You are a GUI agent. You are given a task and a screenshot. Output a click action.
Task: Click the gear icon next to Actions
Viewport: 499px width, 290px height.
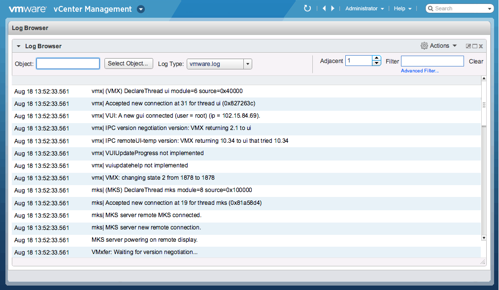[x=424, y=46]
